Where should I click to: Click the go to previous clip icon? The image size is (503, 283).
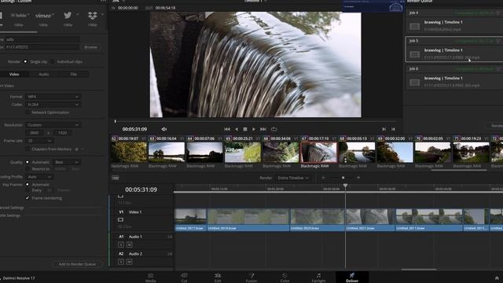(x=393, y=129)
